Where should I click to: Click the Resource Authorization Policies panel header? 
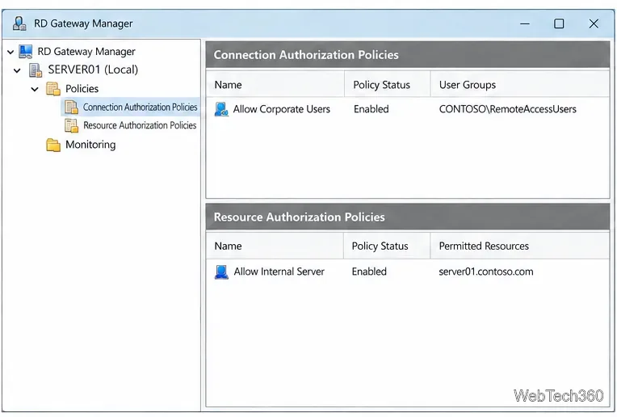408,217
